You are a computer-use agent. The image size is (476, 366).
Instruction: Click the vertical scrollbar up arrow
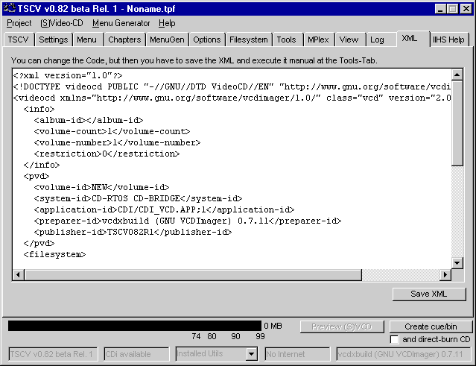(x=457, y=75)
